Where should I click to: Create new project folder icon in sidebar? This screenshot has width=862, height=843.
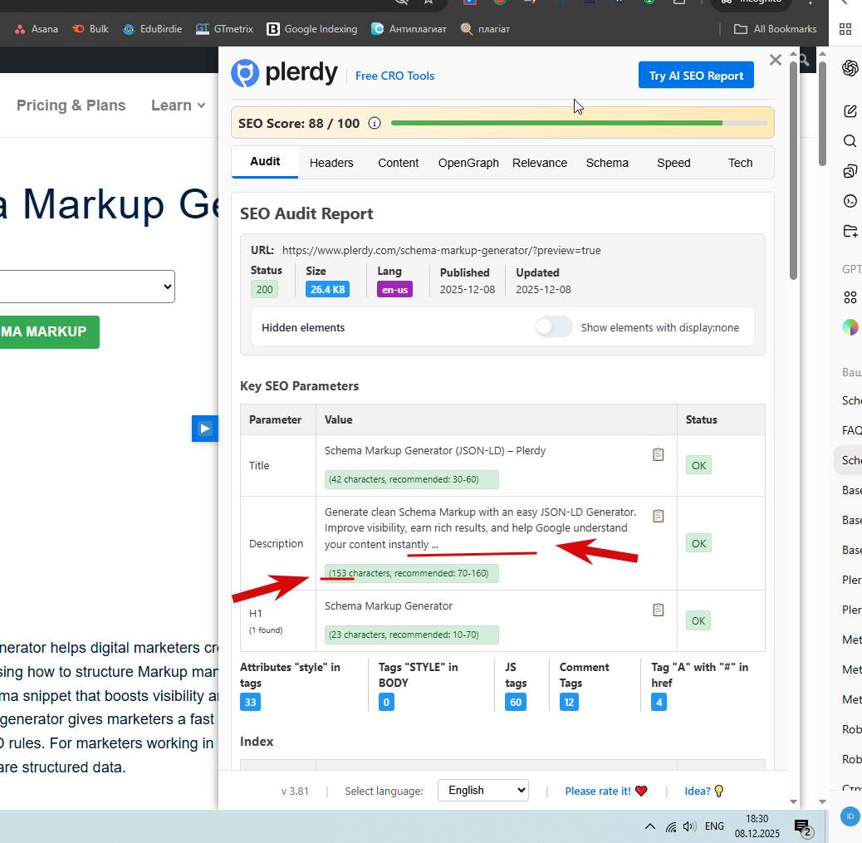pyautogui.click(x=850, y=231)
